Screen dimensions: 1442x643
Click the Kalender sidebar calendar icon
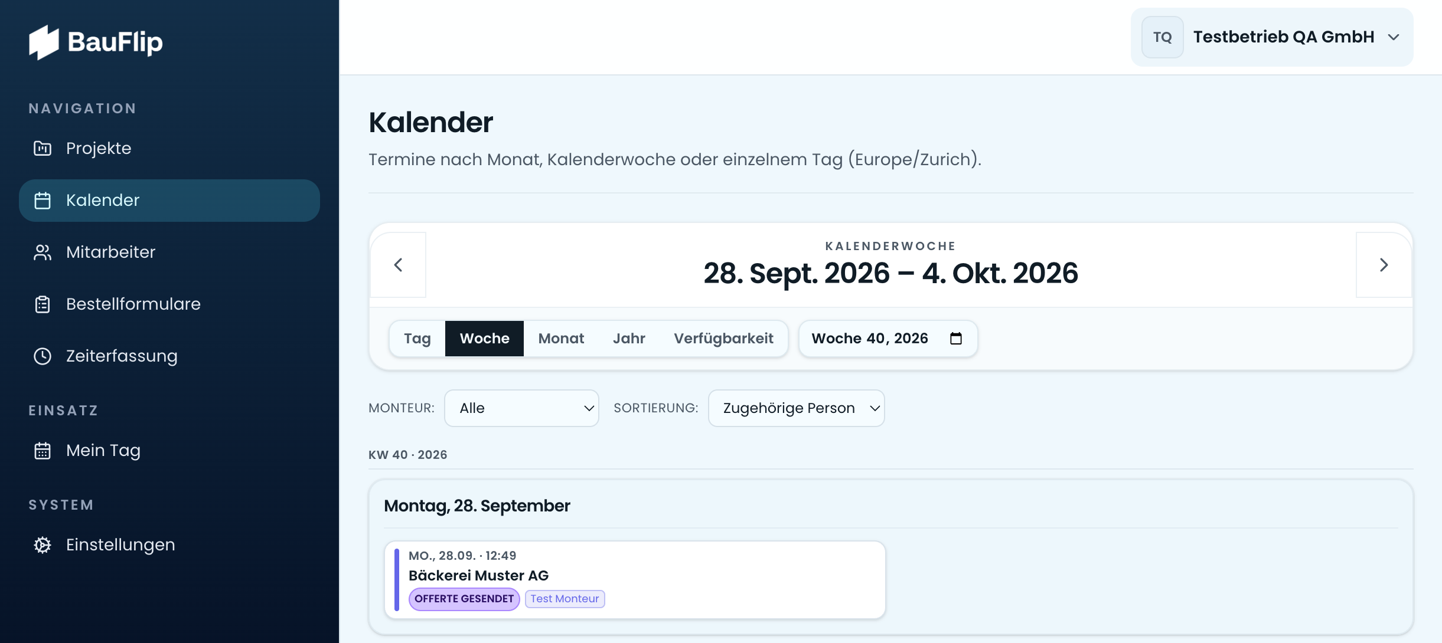43,201
